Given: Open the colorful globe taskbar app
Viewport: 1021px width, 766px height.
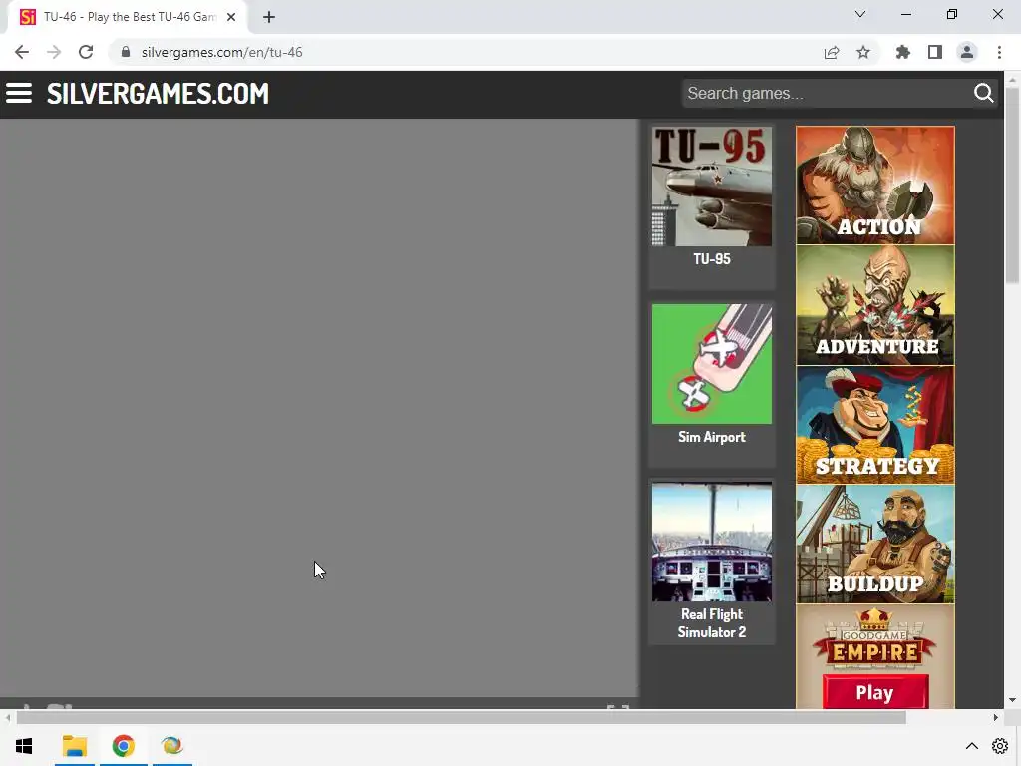Looking at the screenshot, I should (171, 746).
